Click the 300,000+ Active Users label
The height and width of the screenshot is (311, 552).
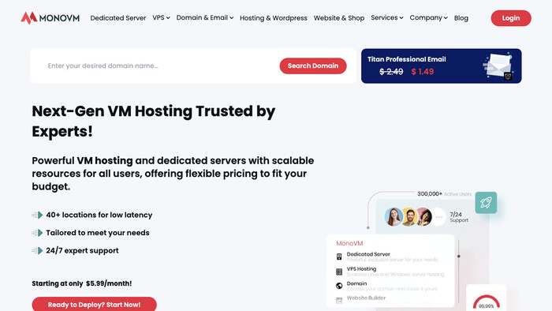[444, 193]
